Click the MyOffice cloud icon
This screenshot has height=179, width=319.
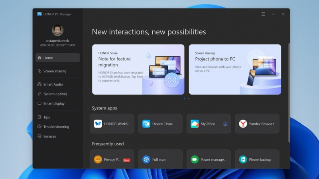pos(195,124)
